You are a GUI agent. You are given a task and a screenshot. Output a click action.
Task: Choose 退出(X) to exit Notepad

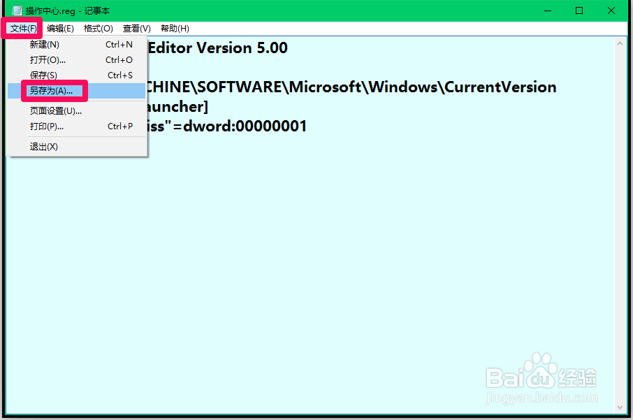coord(77,147)
